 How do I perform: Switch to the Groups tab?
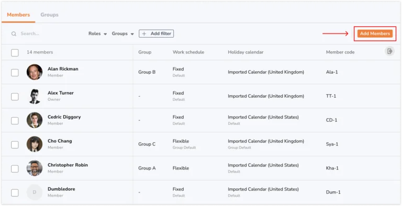49,15
